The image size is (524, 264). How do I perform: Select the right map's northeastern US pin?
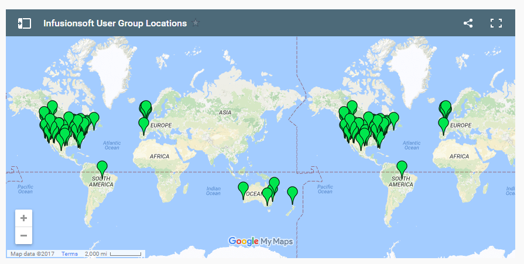coord(393,119)
